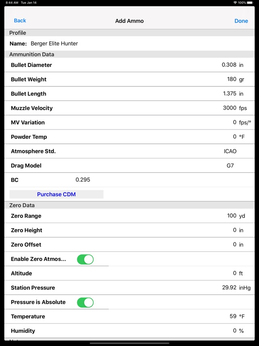Tap the Powder Temp value
This screenshot has height=346, width=259.
[234, 137]
